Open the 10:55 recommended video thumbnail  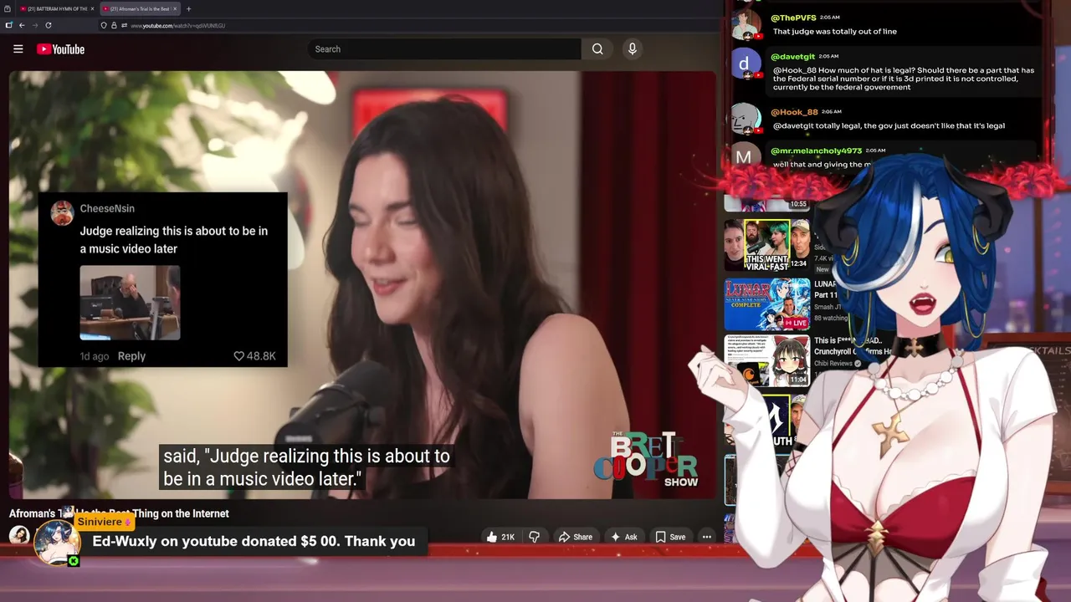767,203
